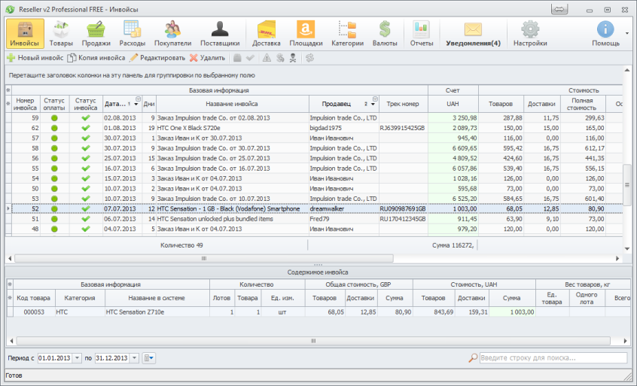The image size is (637, 386).
Task: Open the Инвойсы section
Action: 25,34
